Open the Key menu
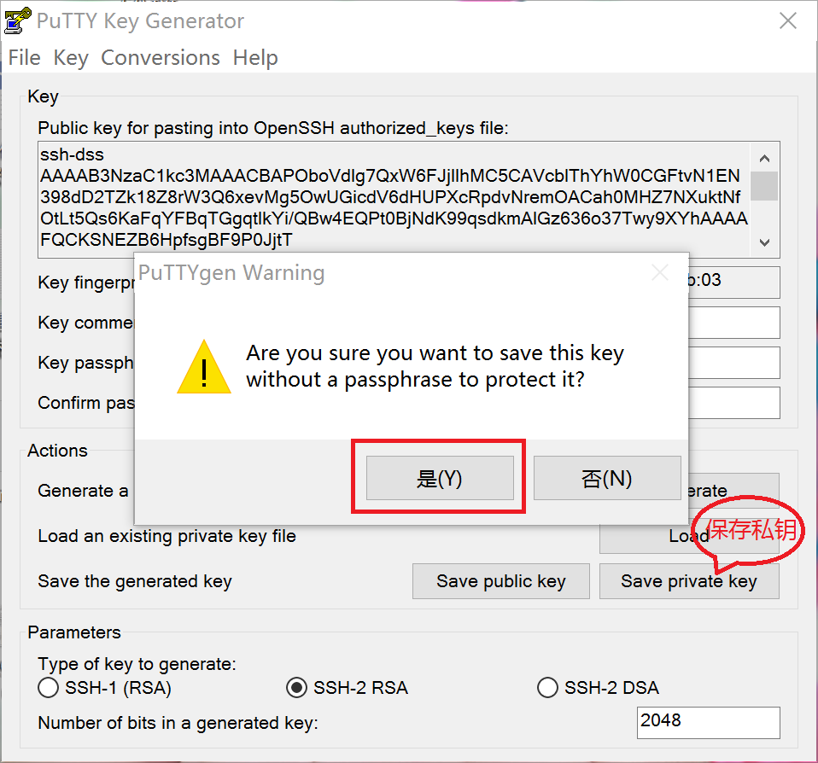 (x=71, y=58)
